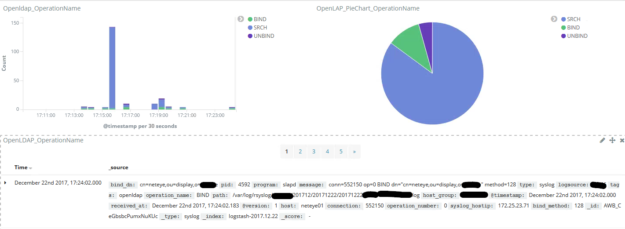Toggle UNBIND label in bar chart legend
This screenshot has height=229, width=625.
tap(264, 36)
